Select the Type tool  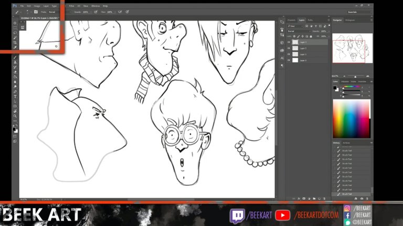[x=15, y=96]
